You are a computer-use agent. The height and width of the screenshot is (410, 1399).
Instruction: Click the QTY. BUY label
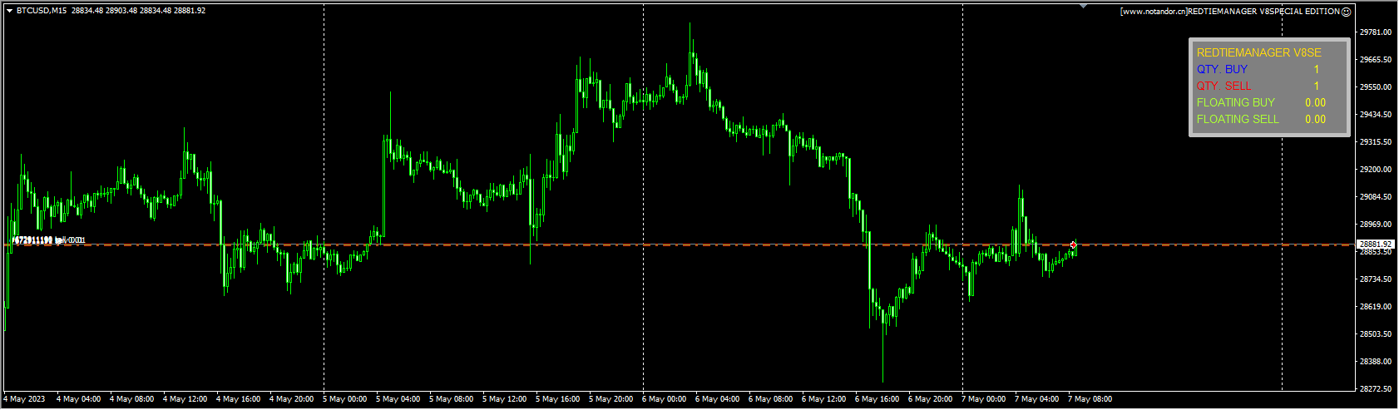coord(1222,69)
